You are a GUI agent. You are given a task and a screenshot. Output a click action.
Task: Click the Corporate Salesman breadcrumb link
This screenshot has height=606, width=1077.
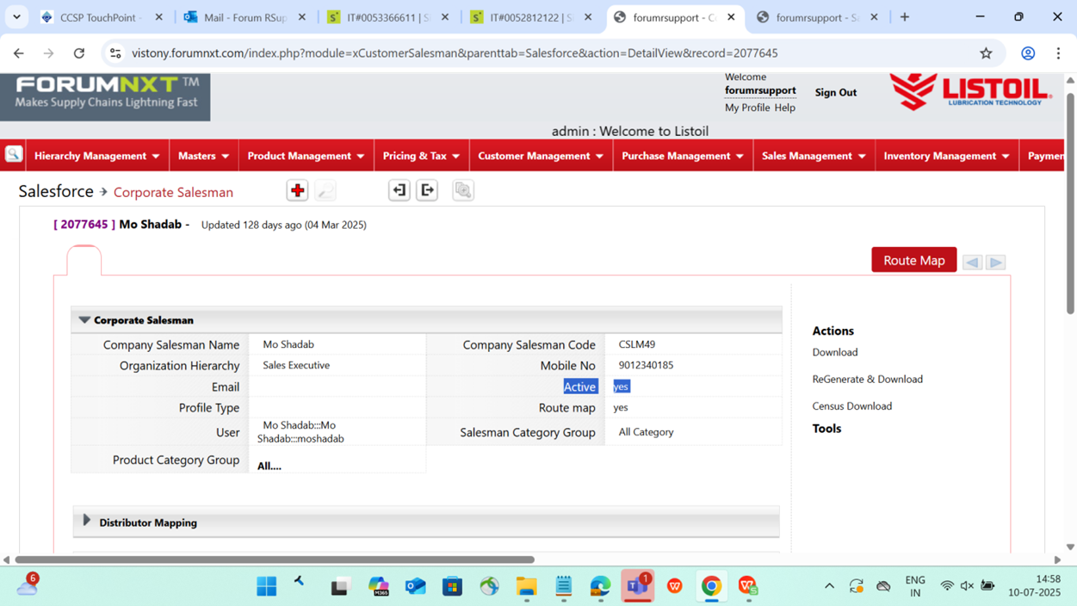(173, 192)
